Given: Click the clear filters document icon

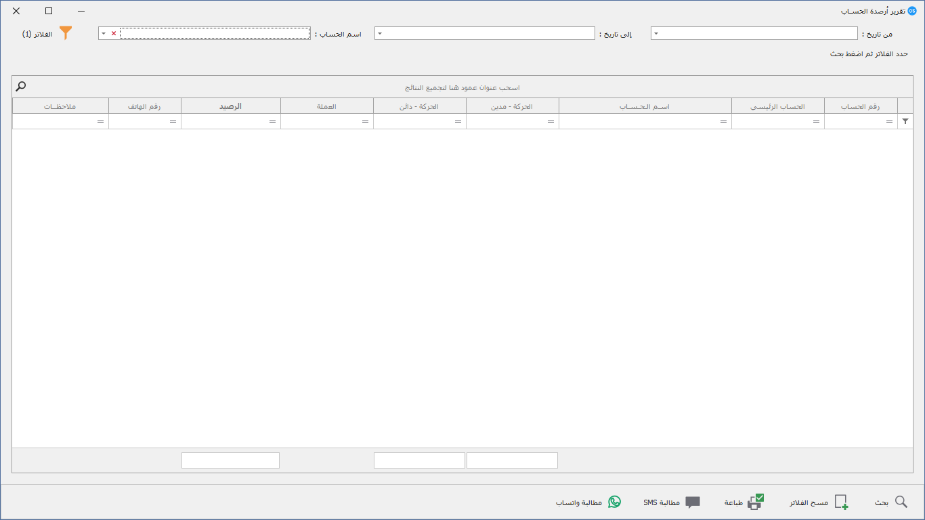Looking at the screenshot, I should pos(841,502).
